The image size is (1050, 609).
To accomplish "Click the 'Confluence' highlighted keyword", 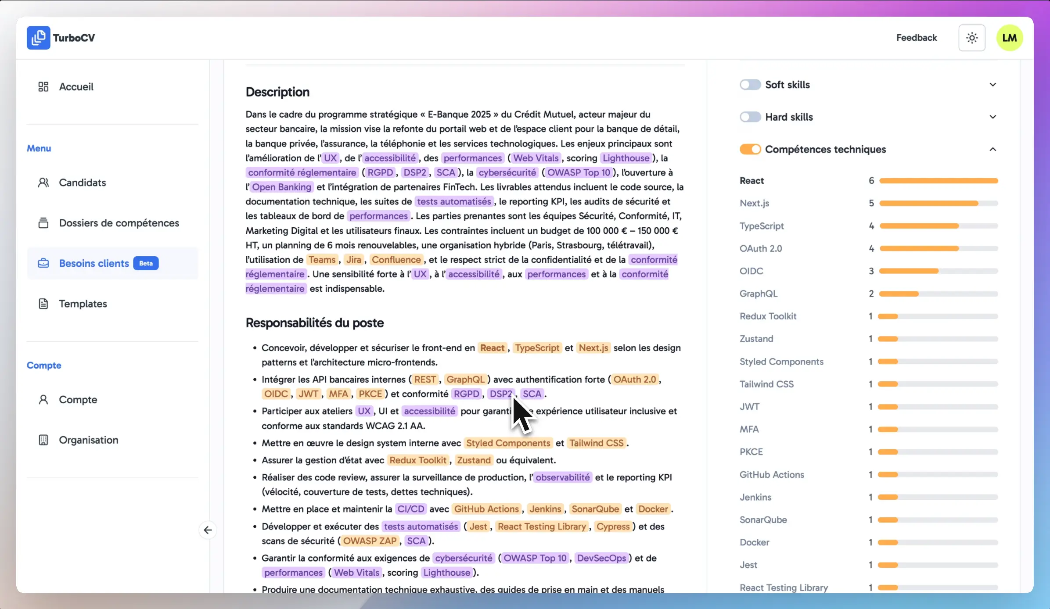I will (396, 260).
